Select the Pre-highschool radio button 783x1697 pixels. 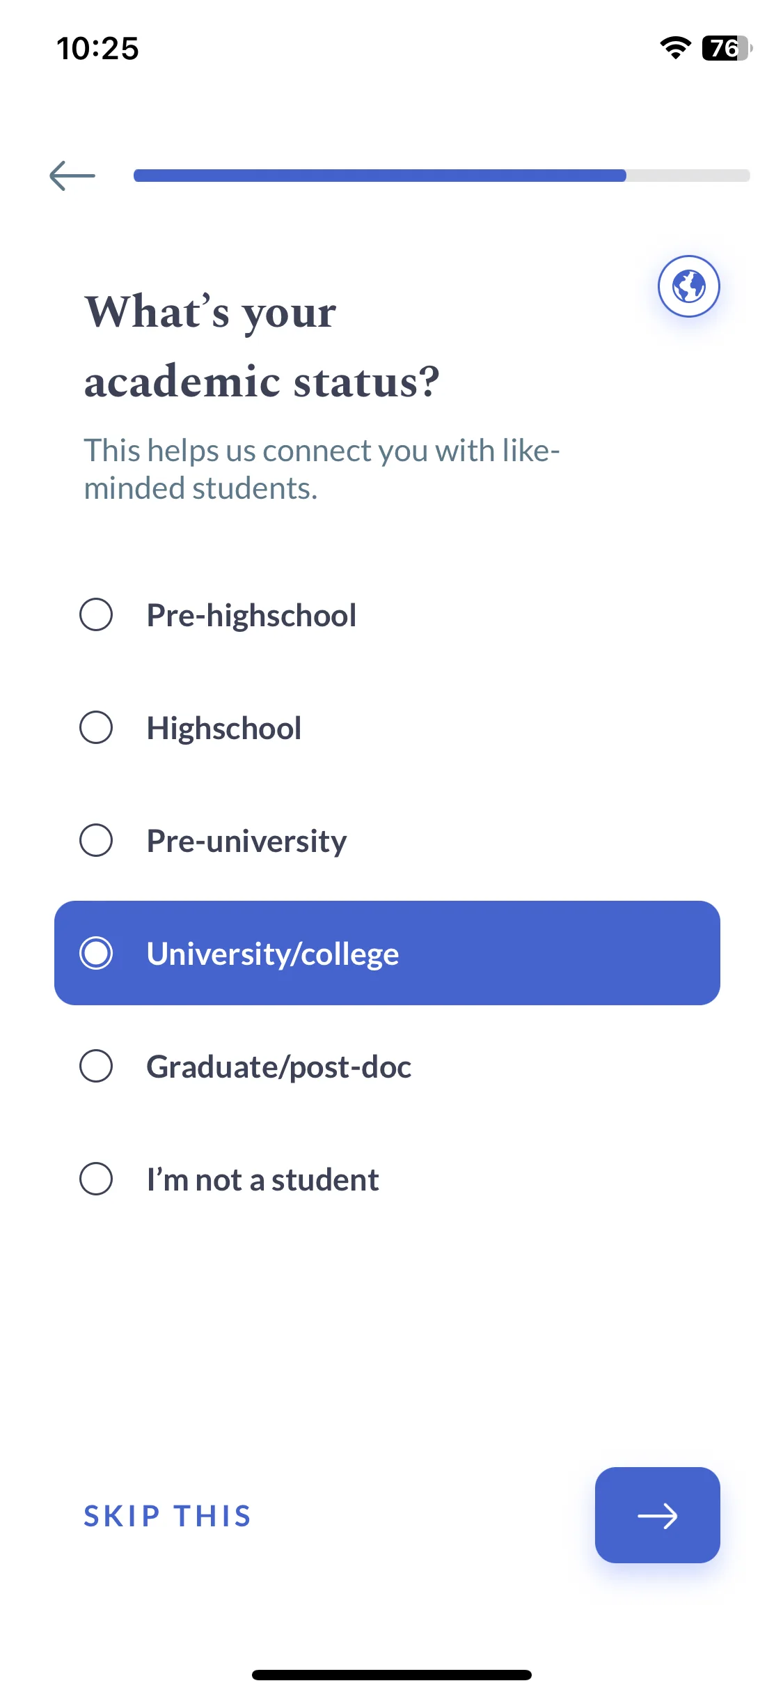coord(96,614)
